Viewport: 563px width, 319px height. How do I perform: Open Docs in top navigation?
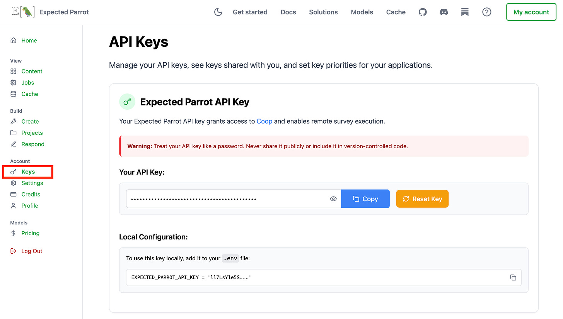tap(288, 12)
